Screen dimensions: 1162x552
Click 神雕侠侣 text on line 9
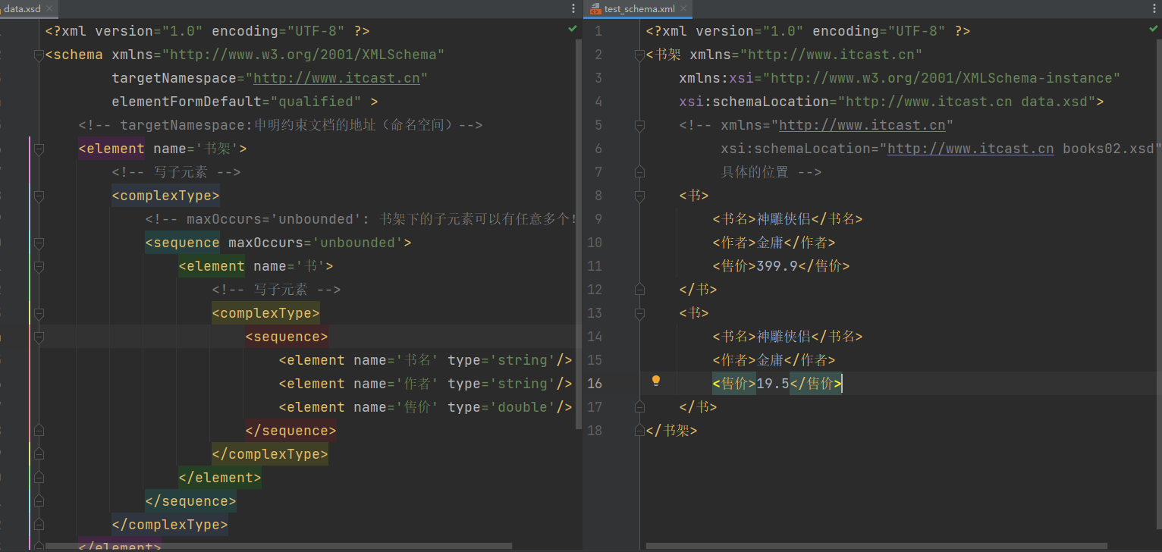[x=784, y=219]
